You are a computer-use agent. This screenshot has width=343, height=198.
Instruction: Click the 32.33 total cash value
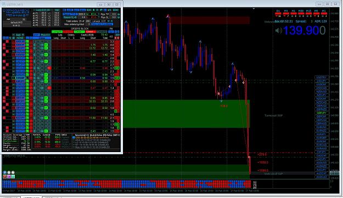(105, 101)
